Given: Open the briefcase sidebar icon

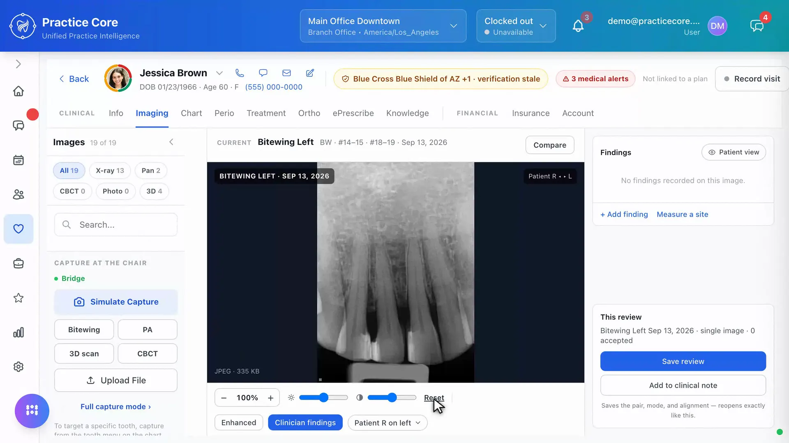Looking at the screenshot, I should tap(18, 263).
